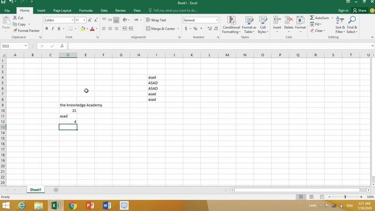Toggle align text left

[x=104, y=29]
